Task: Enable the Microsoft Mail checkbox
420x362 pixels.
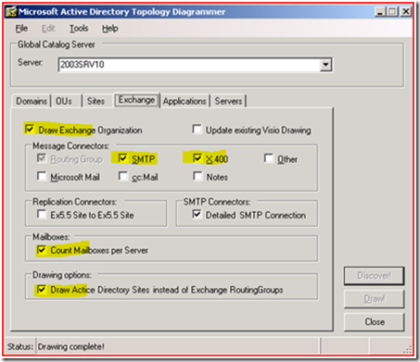Action: click(42, 176)
